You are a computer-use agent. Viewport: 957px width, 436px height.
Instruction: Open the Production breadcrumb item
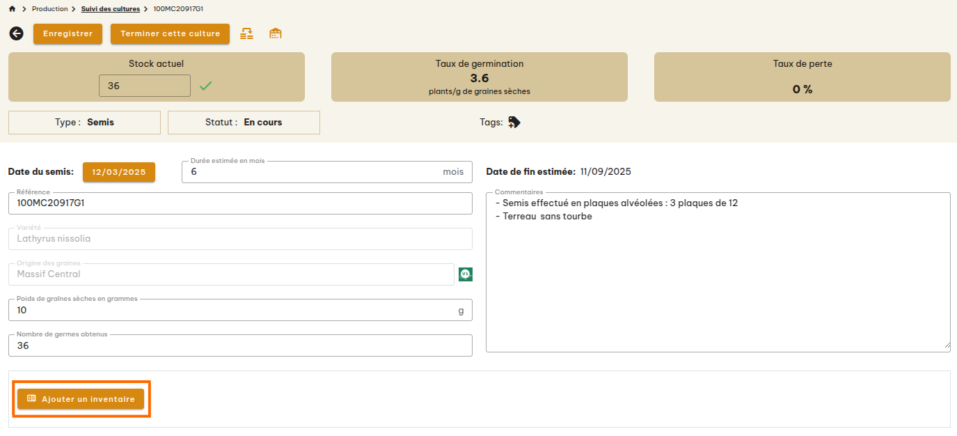coord(49,9)
